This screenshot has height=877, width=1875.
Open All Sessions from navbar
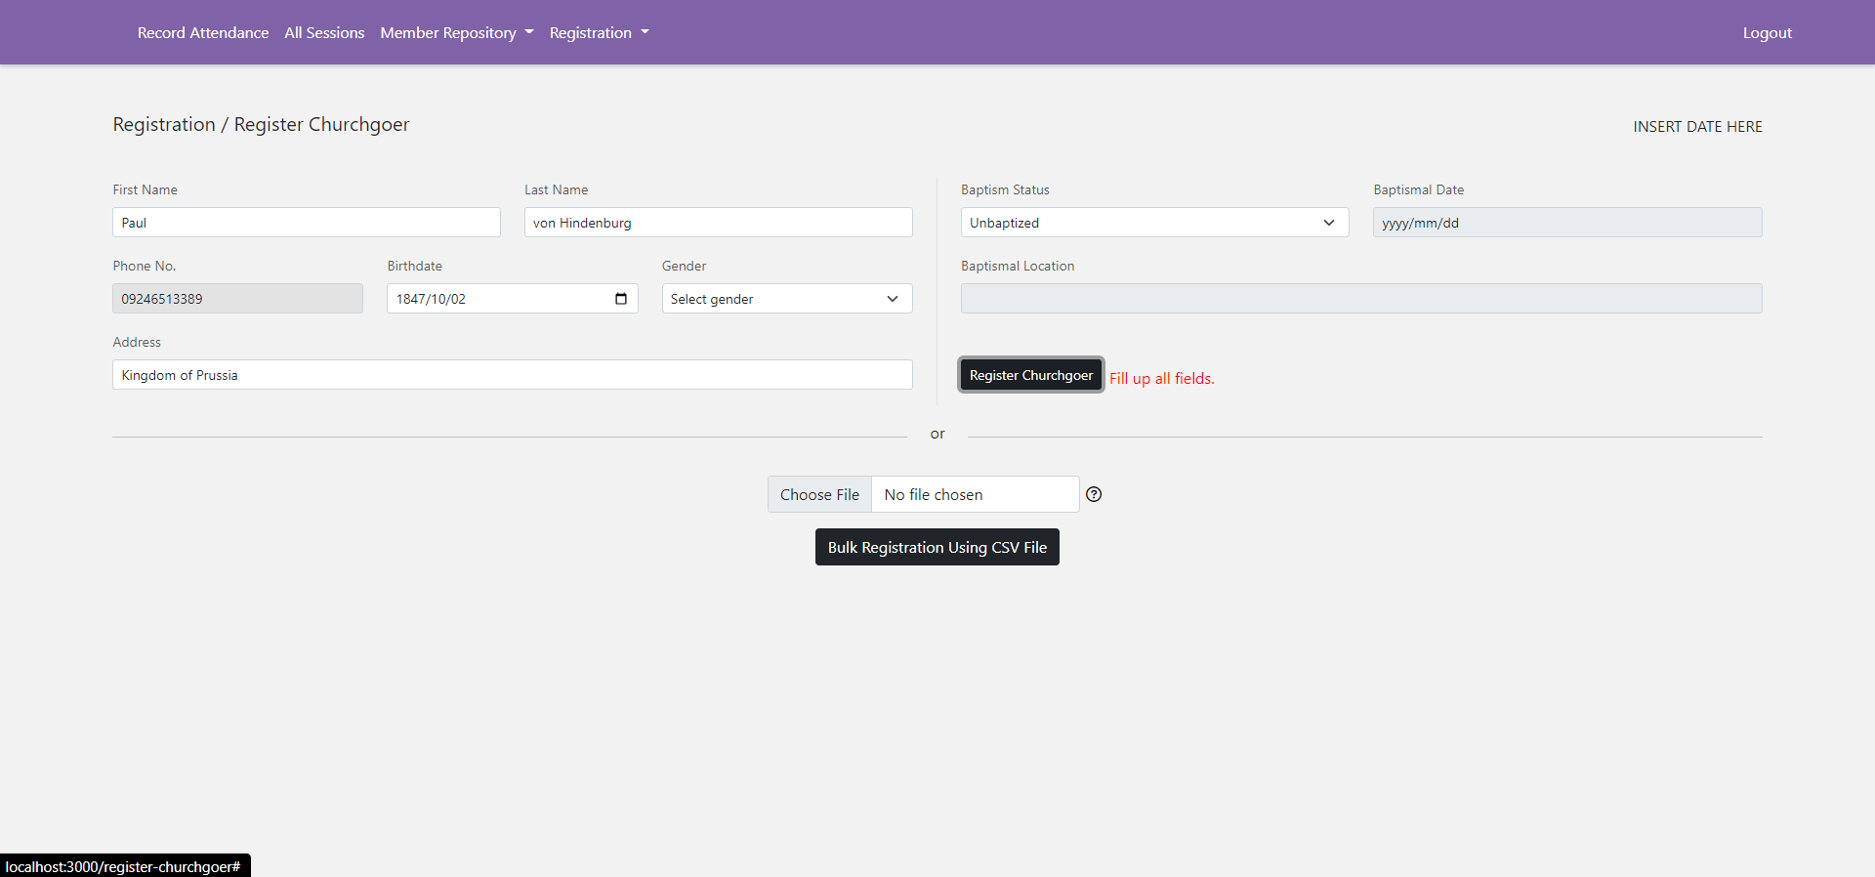coord(324,33)
